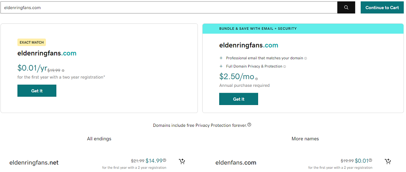The image size is (406, 172).
Task: Click info icon beside Full Domain Privacy
Action: [285, 67]
